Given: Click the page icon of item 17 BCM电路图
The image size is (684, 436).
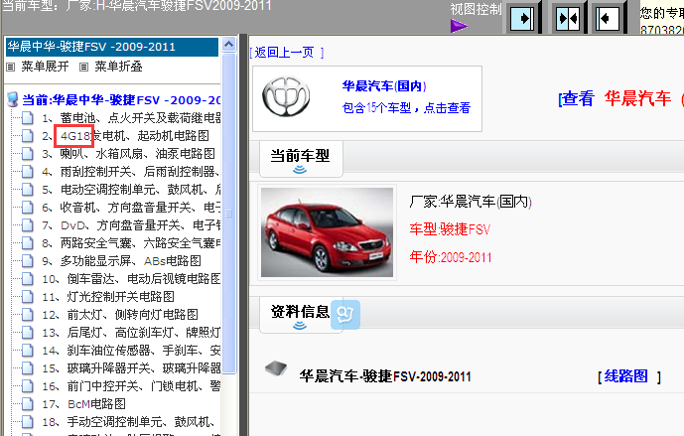Looking at the screenshot, I should [28, 404].
